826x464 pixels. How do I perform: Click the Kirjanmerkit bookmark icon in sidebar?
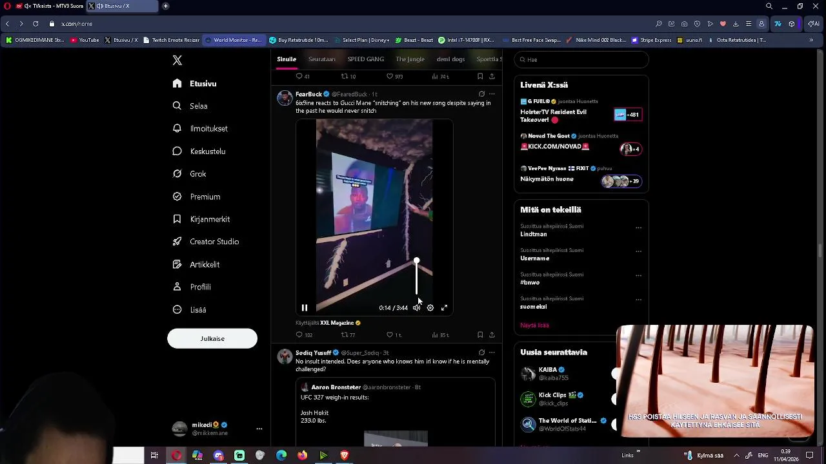coord(177,219)
